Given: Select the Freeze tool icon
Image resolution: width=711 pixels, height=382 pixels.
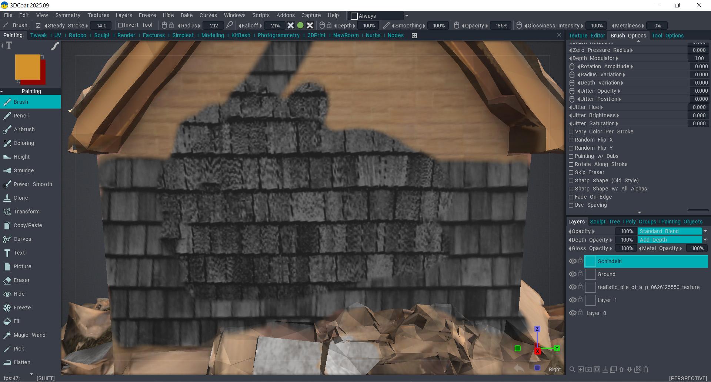Looking at the screenshot, I should (x=7, y=308).
